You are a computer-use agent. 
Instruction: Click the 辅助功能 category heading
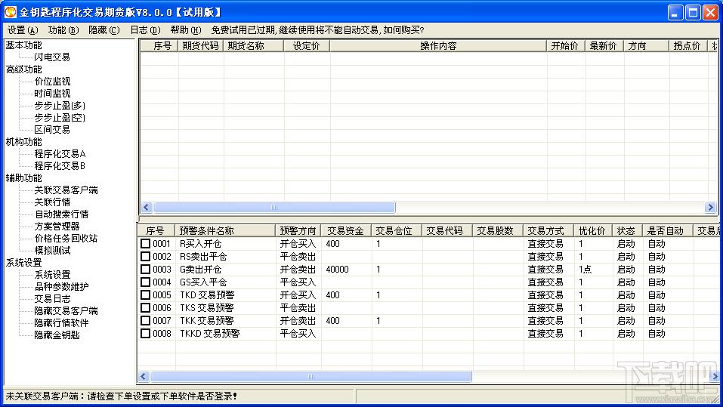23,178
